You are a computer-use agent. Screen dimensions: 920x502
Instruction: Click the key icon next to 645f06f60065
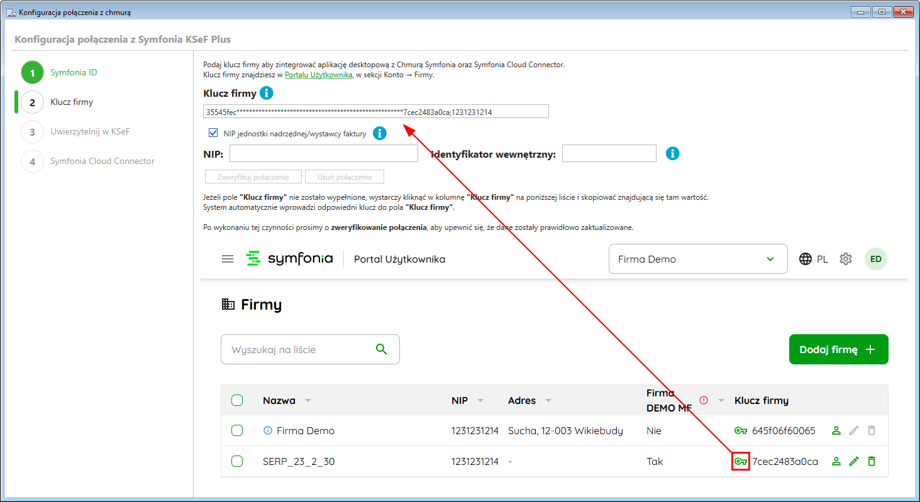pos(741,431)
